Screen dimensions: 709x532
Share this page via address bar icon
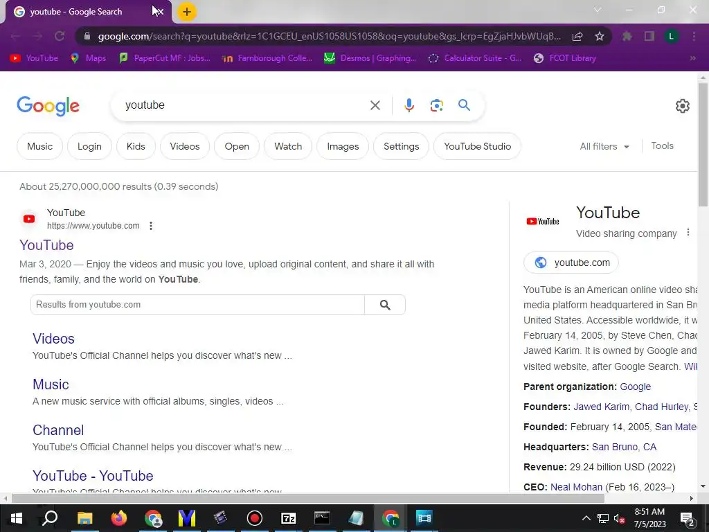tap(577, 36)
